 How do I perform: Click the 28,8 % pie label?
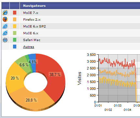click(31, 100)
